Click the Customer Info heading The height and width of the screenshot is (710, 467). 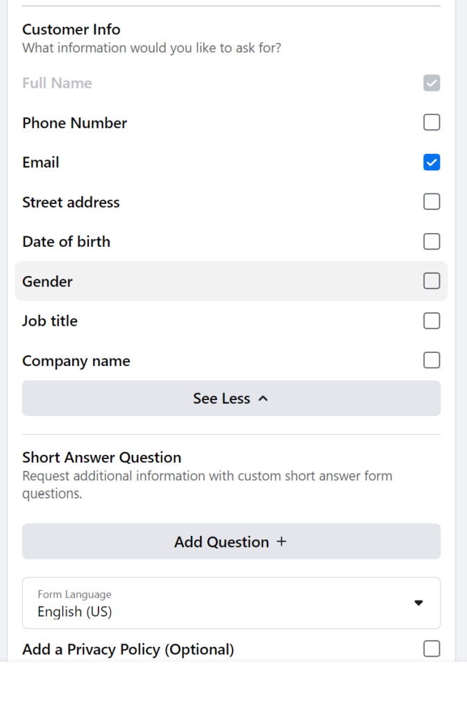pos(71,30)
